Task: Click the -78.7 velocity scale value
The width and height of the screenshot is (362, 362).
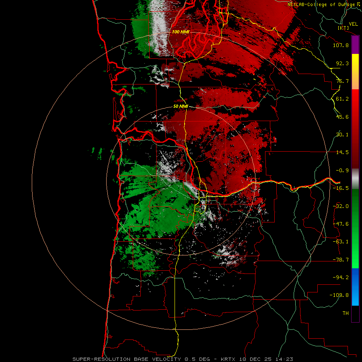Action: point(341,260)
